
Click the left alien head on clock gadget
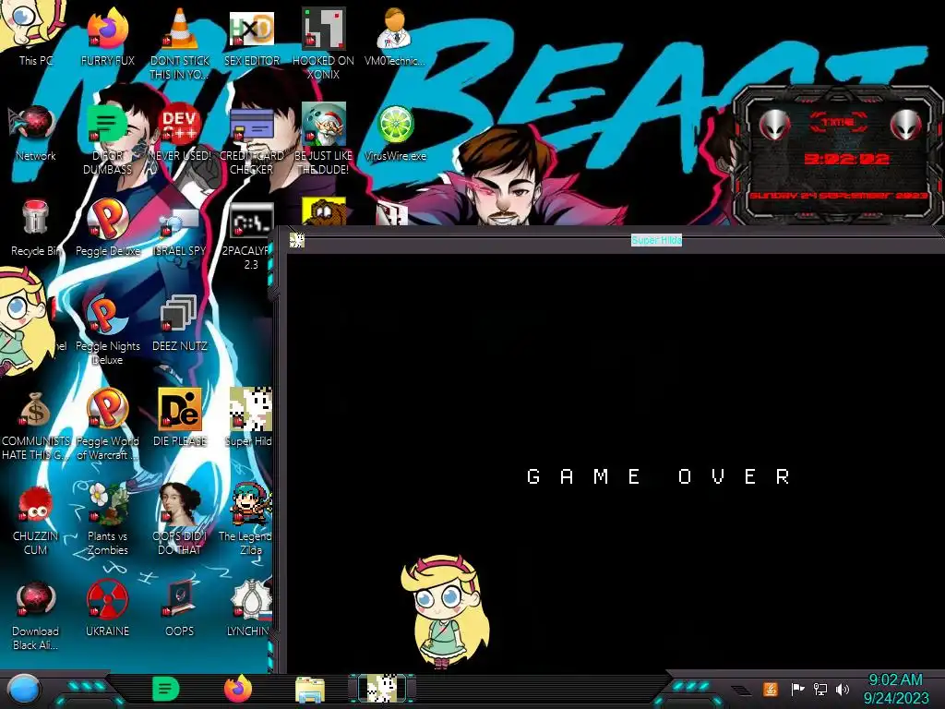(x=774, y=126)
